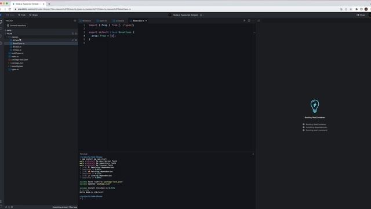Image resolution: width=371 pixels, height=209 pixels.
Task: Open package-lock.json file
Action: tap(41, 60)
